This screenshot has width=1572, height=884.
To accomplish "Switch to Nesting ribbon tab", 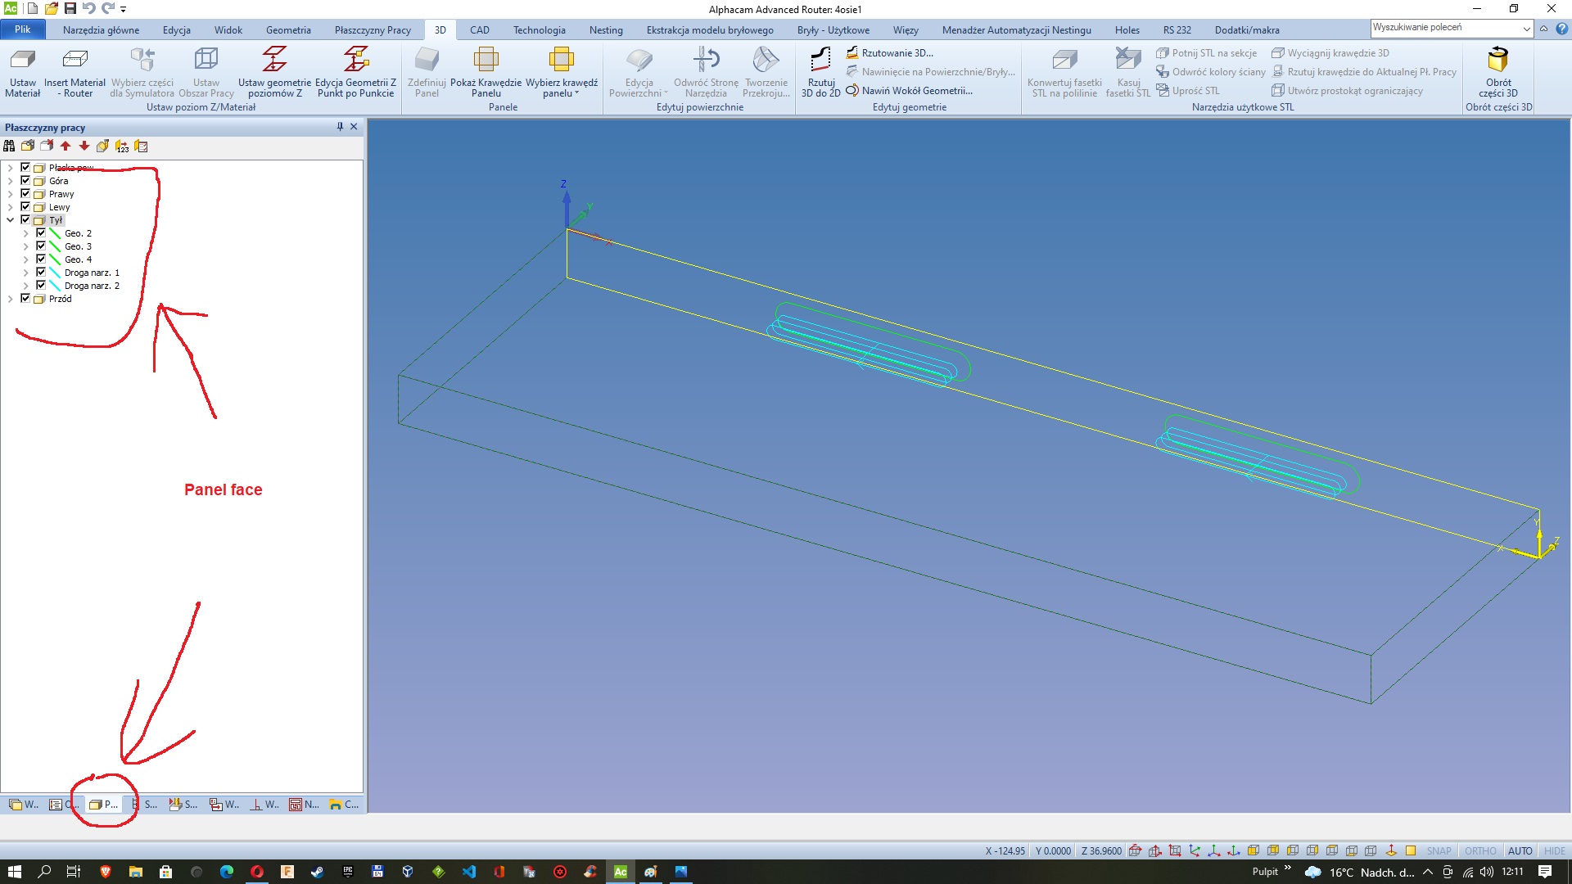I will point(606,30).
